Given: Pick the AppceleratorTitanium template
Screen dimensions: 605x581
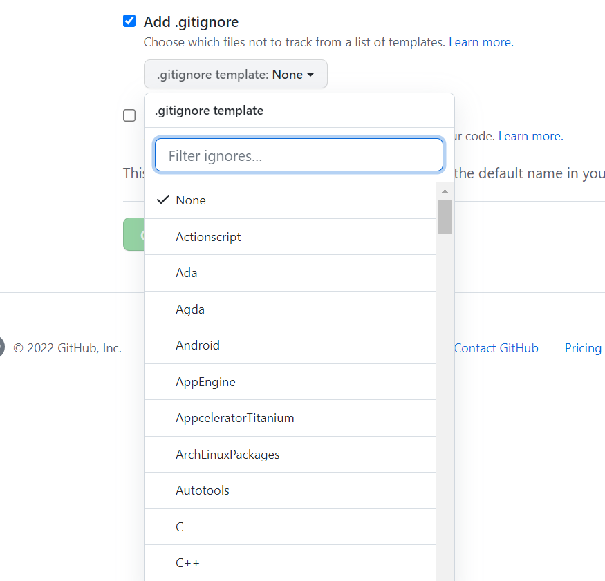Looking at the screenshot, I should click(x=235, y=418).
